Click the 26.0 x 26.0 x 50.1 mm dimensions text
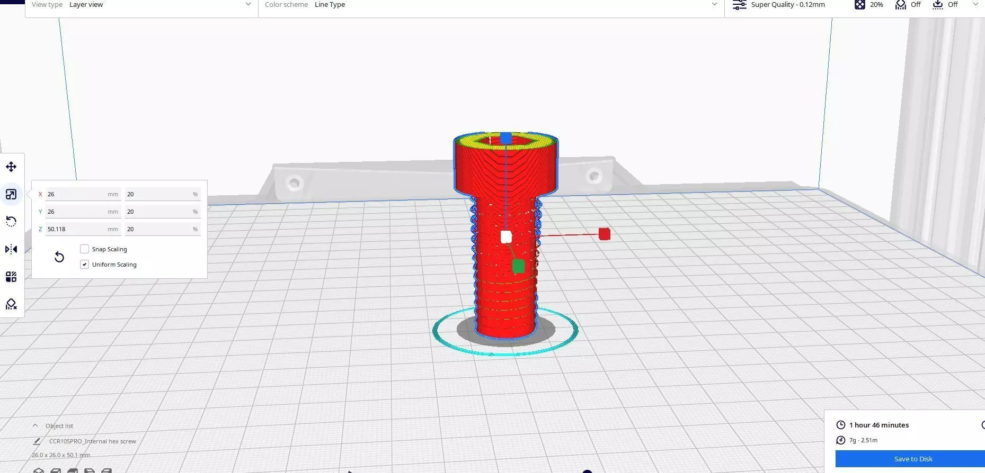 pyautogui.click(x=61, y=455)
